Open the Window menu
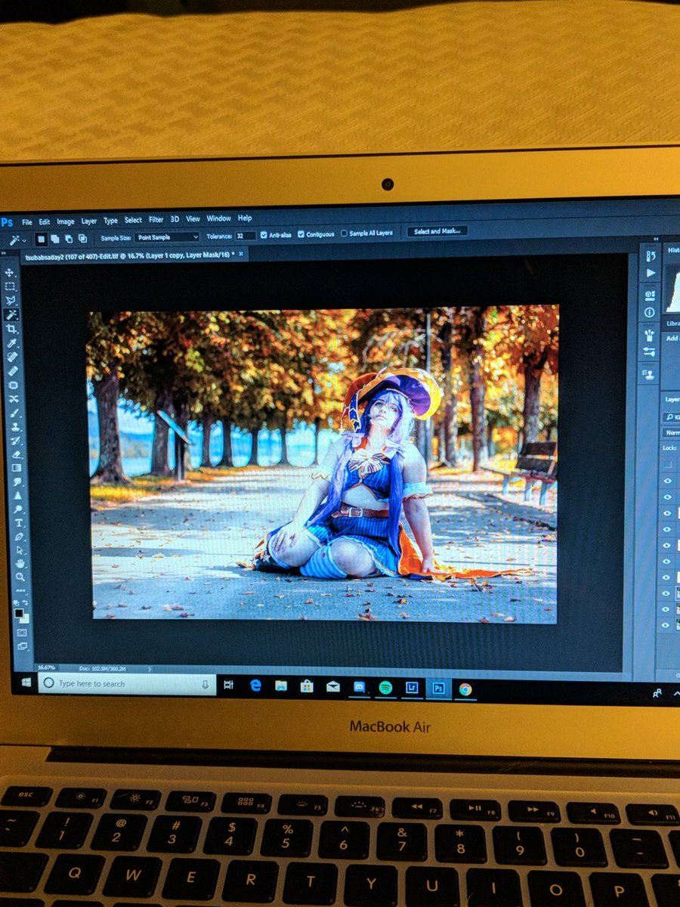The width and height of the screenshot is (680, 907). (x=218, y=218)
